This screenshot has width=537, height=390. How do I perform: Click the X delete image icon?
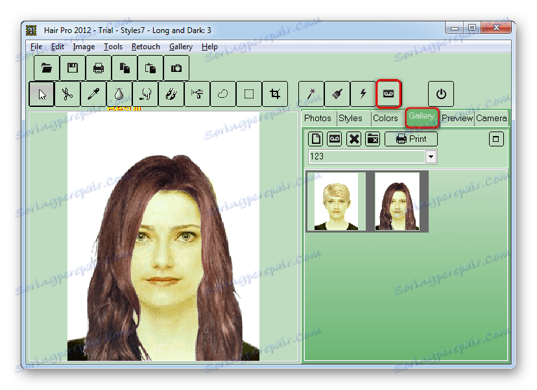[353, 139]
